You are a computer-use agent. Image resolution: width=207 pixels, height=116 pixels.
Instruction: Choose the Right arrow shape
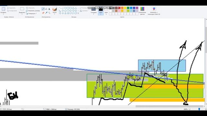(71, 11)
